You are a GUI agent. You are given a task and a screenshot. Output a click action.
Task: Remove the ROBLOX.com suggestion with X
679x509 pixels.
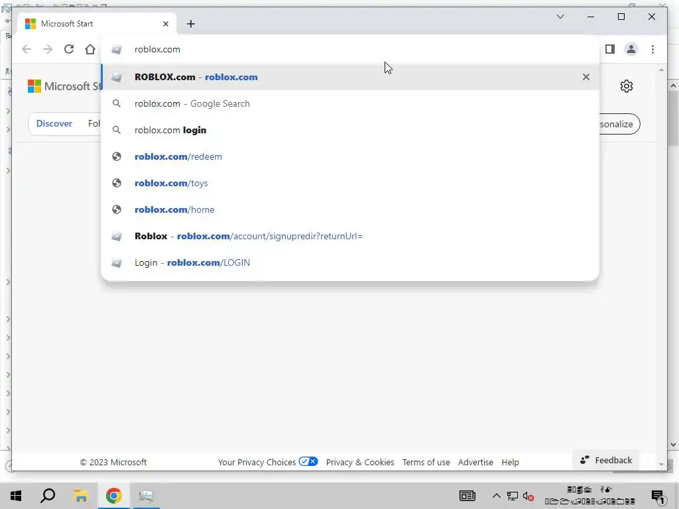pyautogui.click(x=586, y=77)
